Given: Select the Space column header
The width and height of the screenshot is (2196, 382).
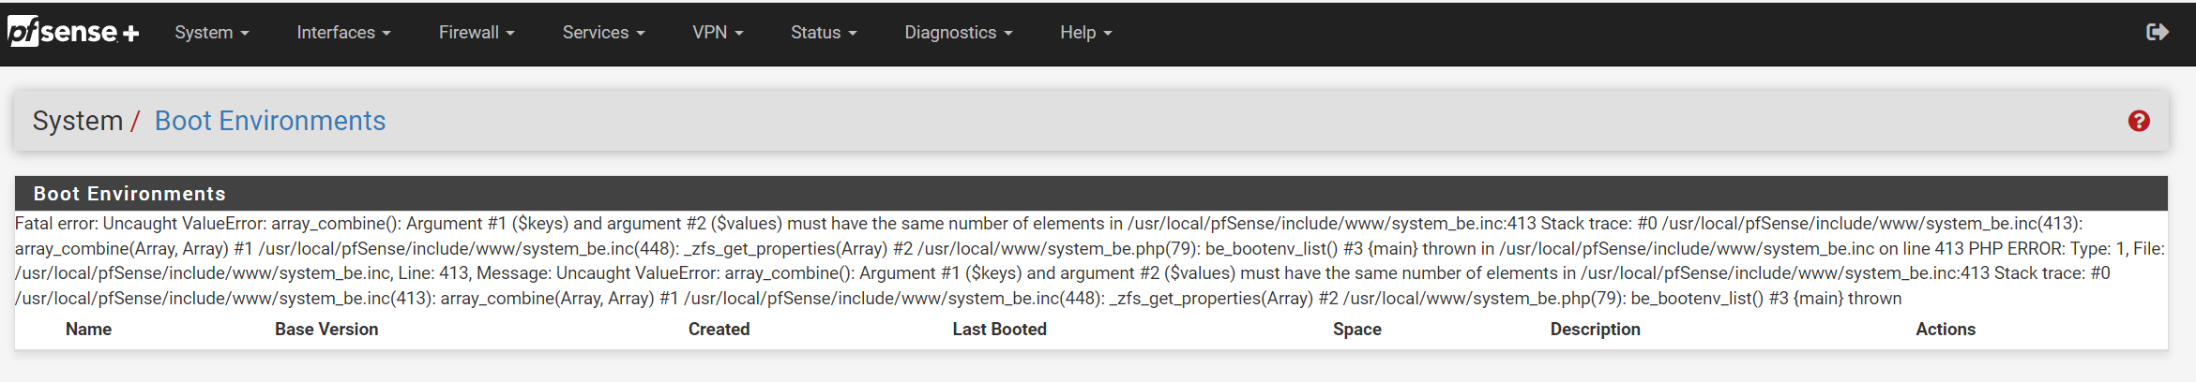Looking at the screenshot, I should pyautogui.click(x=1356, y=330).
